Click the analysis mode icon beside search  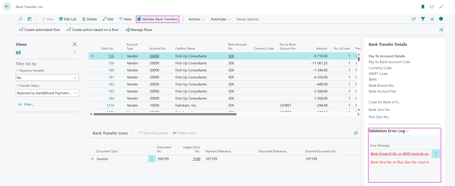pyautogui.click(x=30, y=19)
